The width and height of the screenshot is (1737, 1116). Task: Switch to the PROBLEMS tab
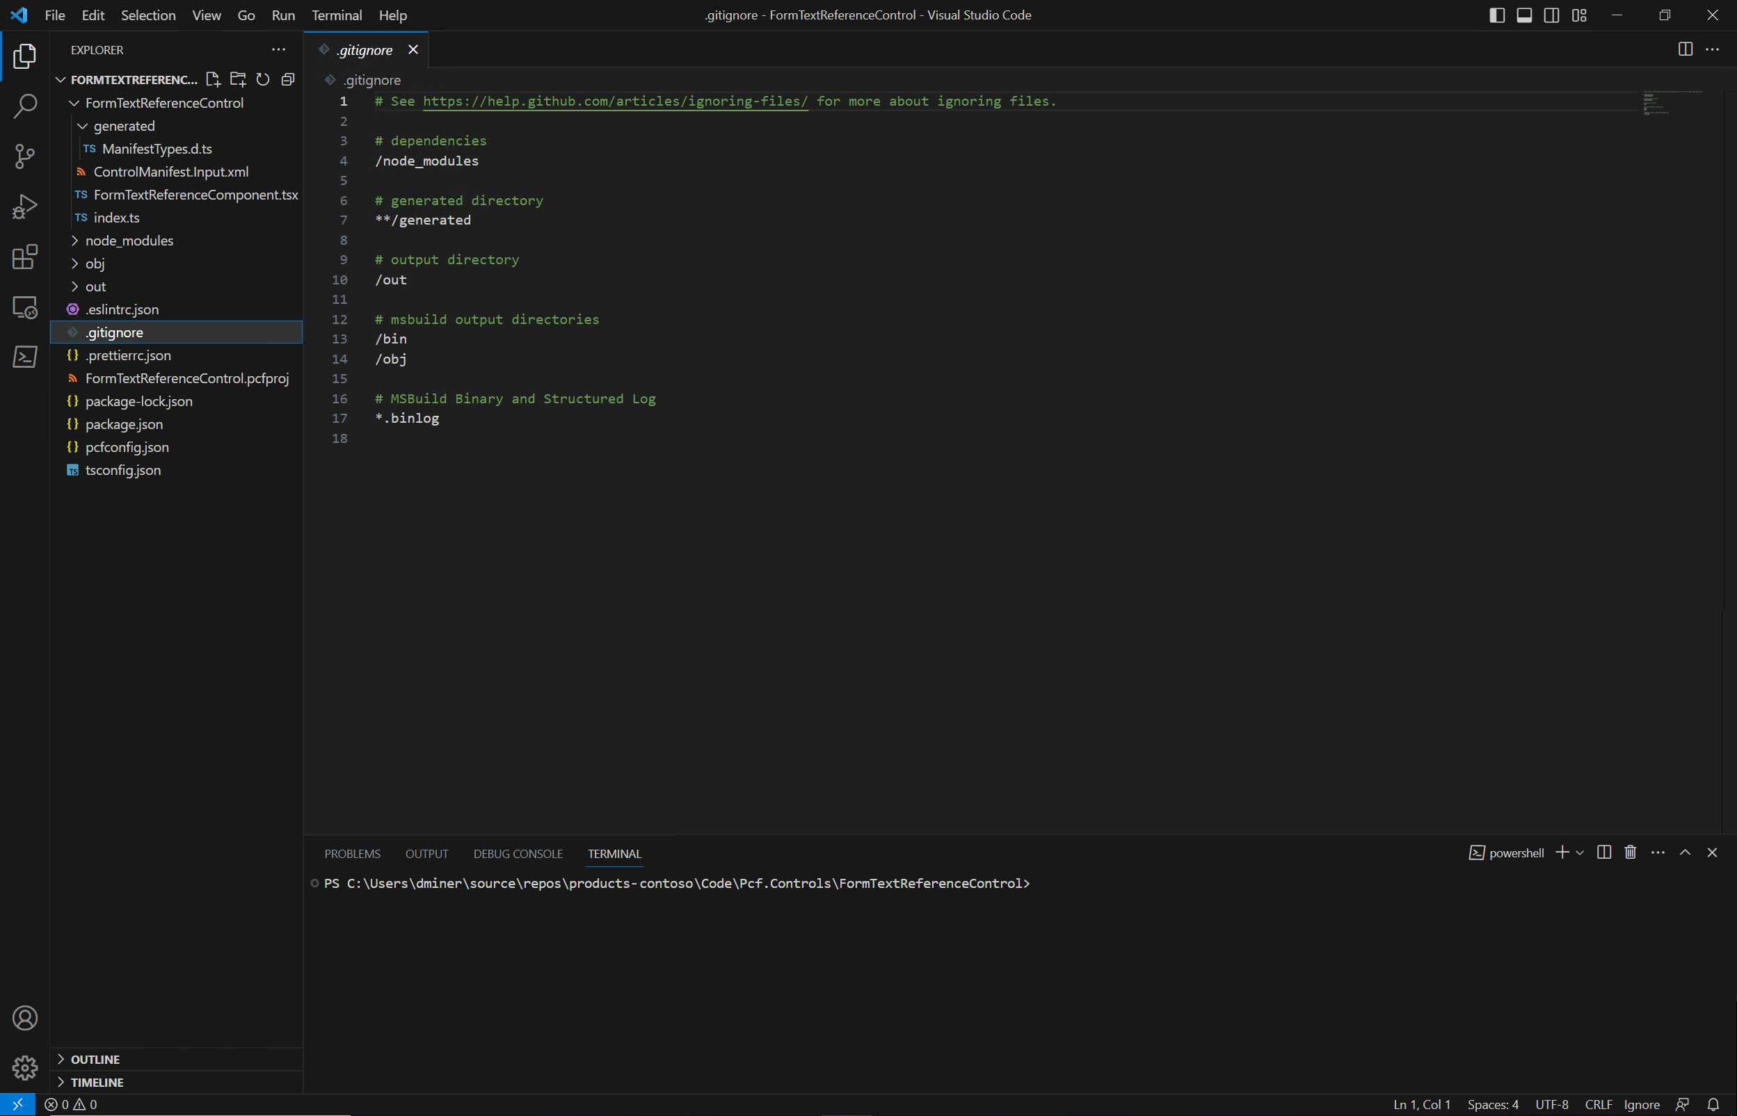(x=352, y=854)
